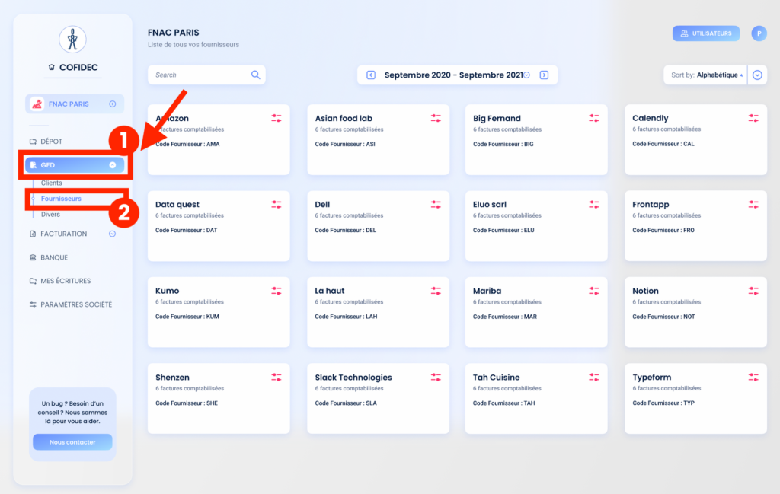
Task: Select the Fournisseurs submenu item
Action: tap(61, 199)
